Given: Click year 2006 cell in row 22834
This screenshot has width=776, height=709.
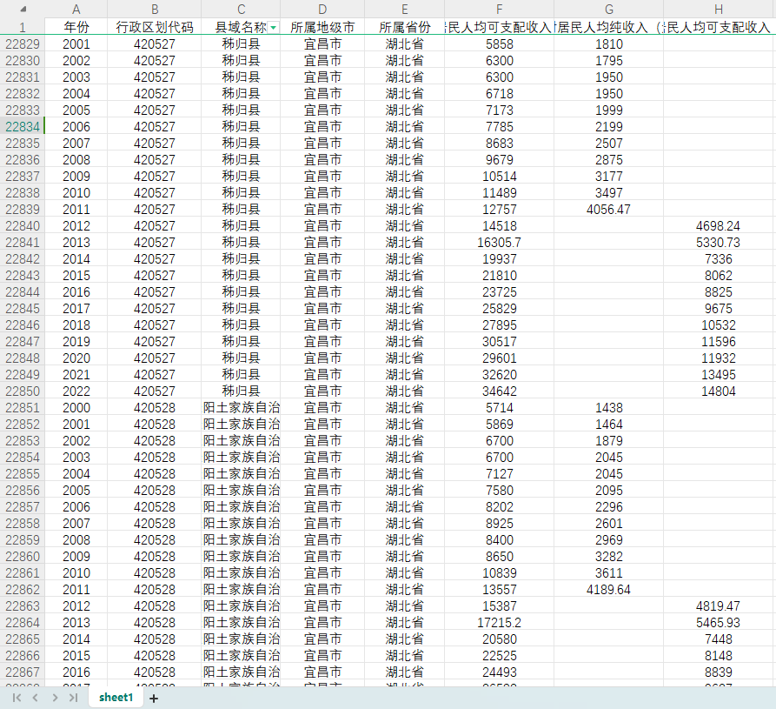Looking at the screenshot, I should click(x=76, y=127).
